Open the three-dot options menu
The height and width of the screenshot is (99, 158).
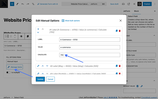click(x=155, y=4)
